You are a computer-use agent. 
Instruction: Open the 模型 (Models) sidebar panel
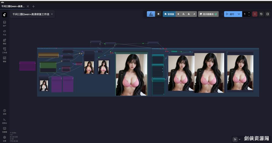pyautogui.click(x=5, y=41)
